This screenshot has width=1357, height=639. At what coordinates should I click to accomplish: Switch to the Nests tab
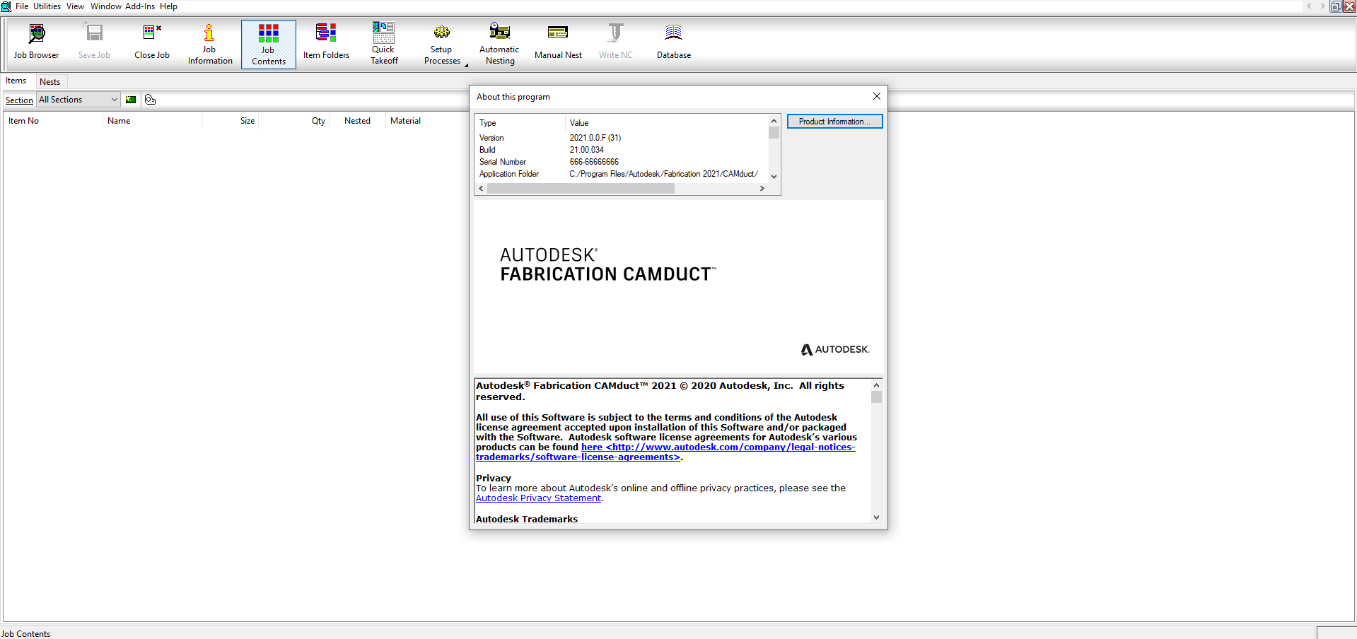pos(49,82)
